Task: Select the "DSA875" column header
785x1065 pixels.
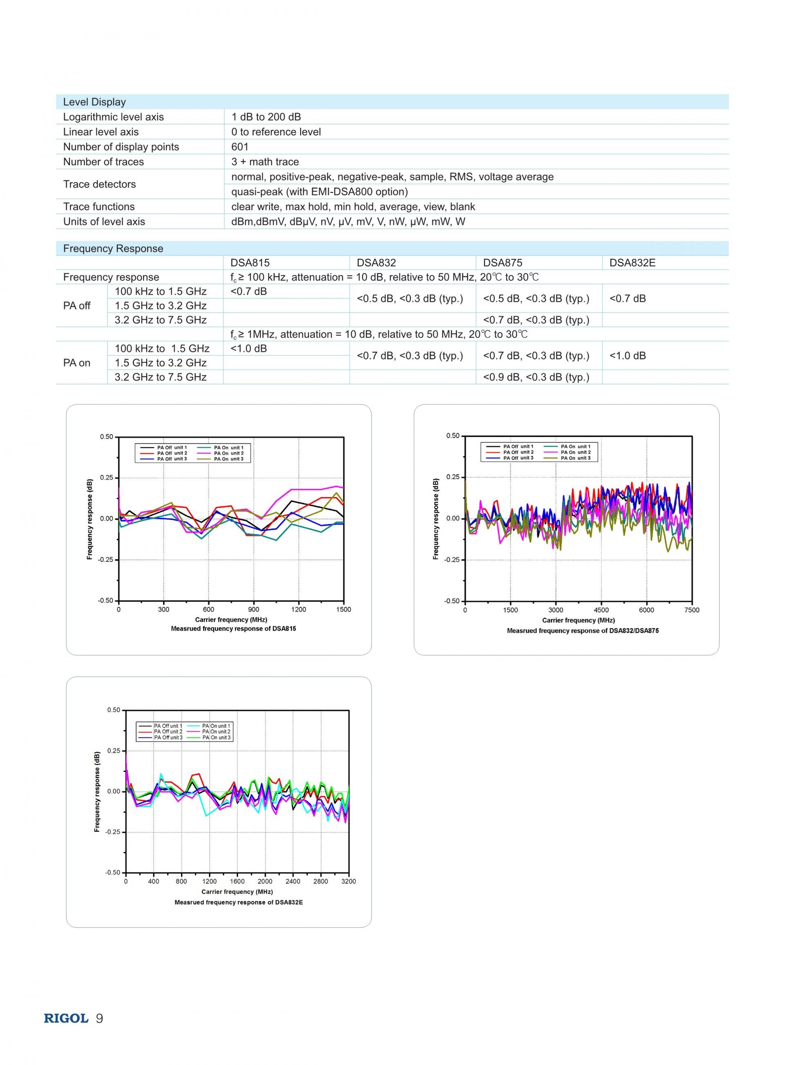Action: pos(503,263)
